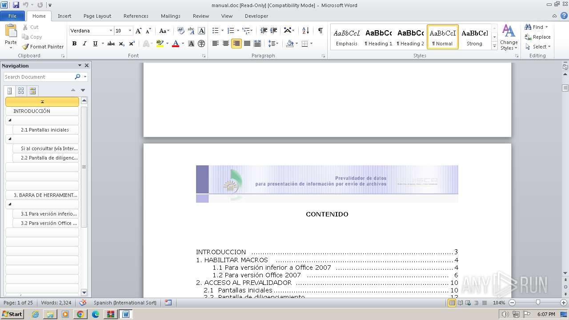The height and width of the screenshot is (320, 569).
Task: Switch to browse search results in Navigation
Action: click(x=32, y=91)
